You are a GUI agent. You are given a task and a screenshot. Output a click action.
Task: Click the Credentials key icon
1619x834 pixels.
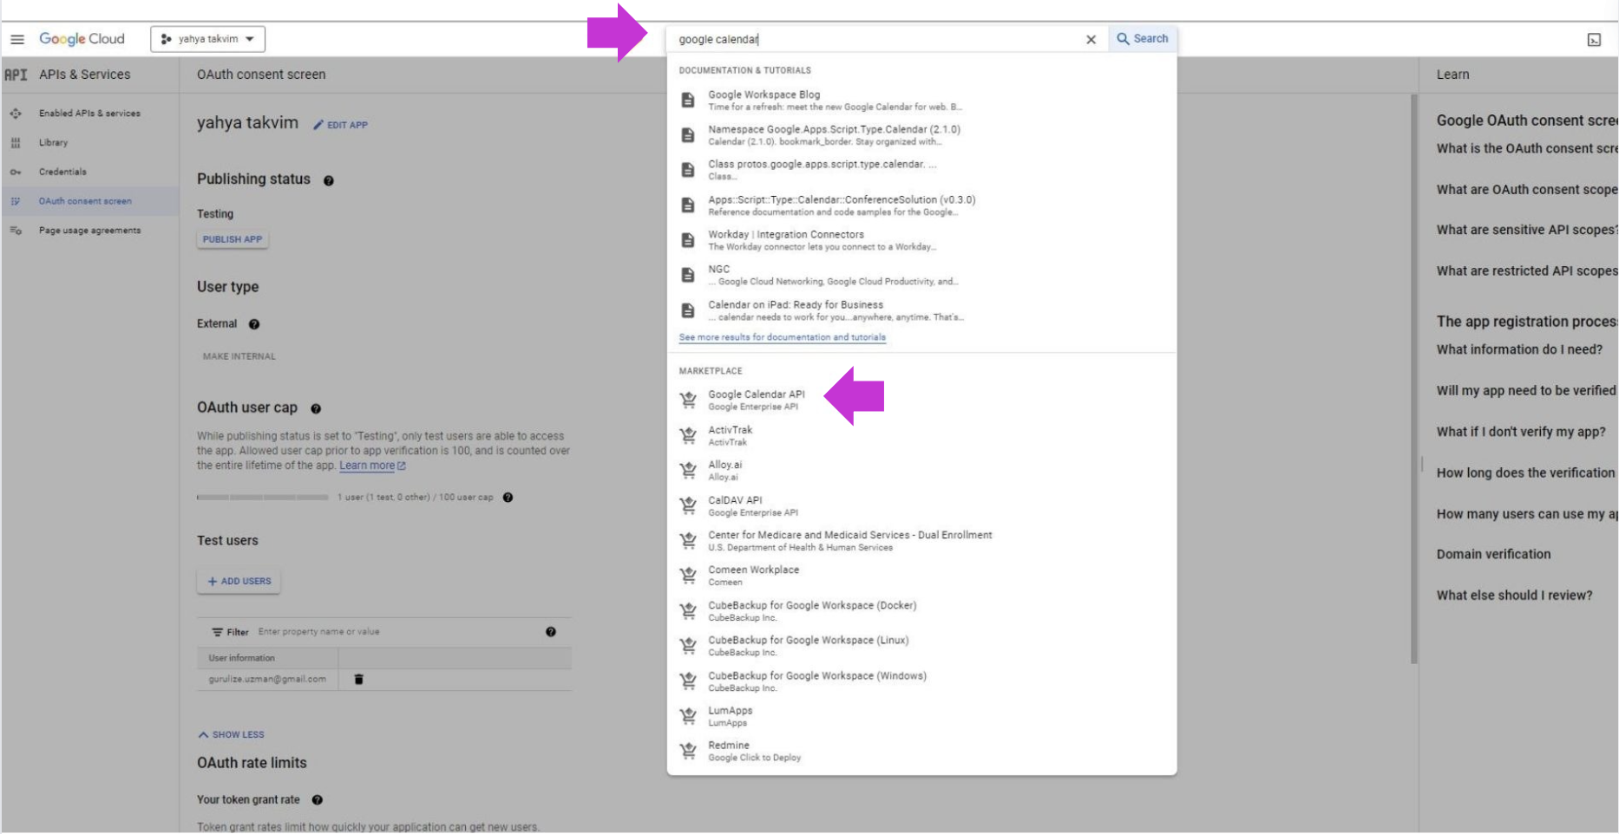[16, 172]
